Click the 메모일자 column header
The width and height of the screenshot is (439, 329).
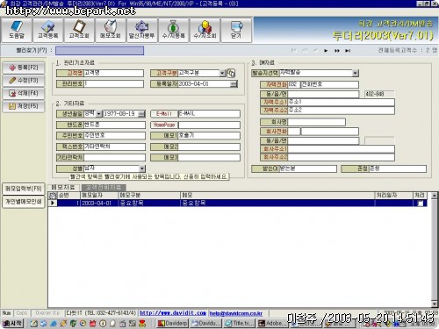tap(99, 196)
